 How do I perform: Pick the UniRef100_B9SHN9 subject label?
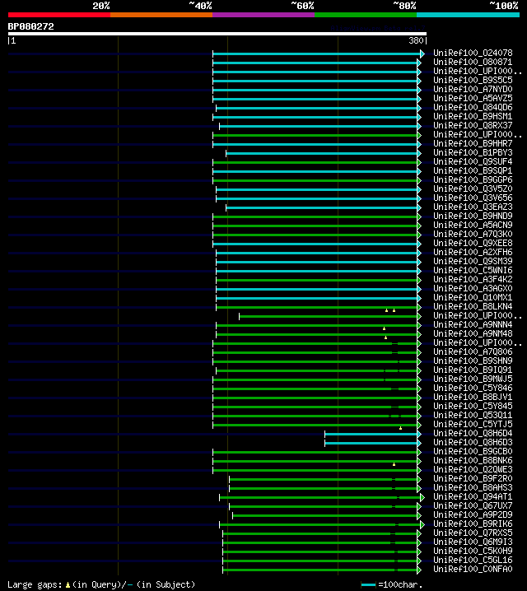point(473,361)
